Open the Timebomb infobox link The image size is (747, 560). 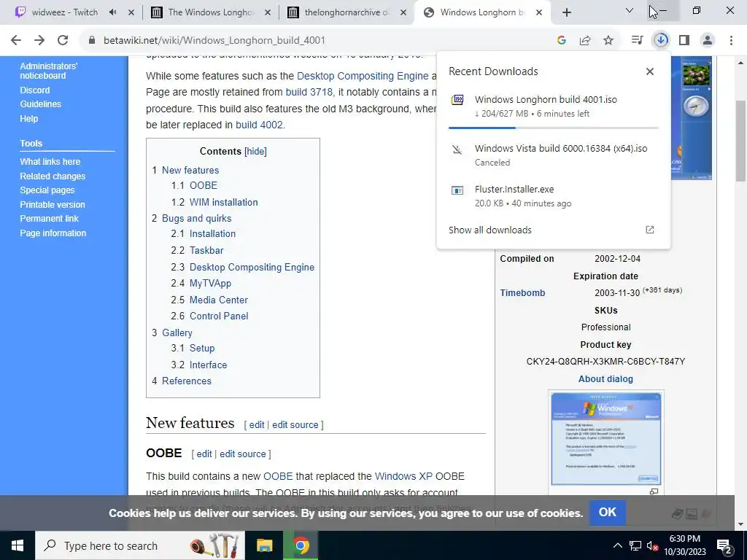click(522, 293)
